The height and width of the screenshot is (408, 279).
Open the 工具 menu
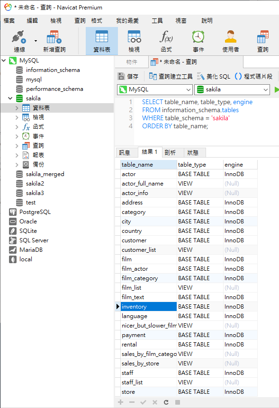tap(157, 20)
